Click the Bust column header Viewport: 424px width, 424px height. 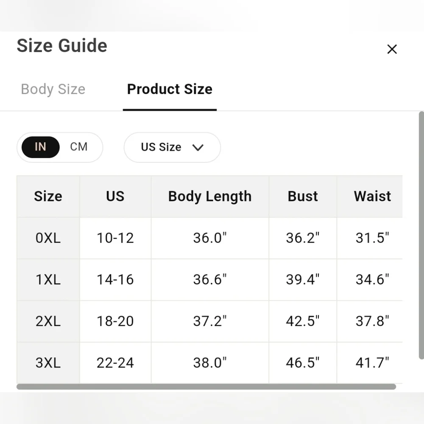tap(303, 196)
